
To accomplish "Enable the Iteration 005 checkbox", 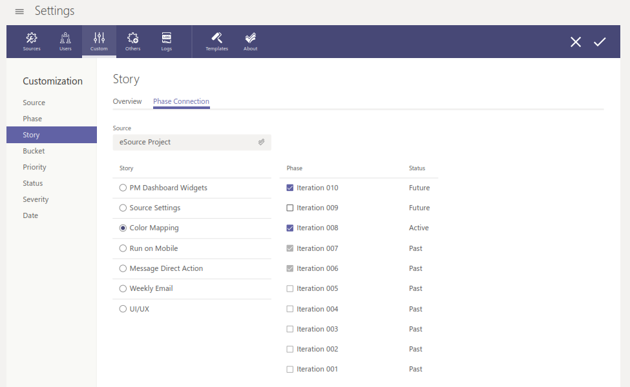I will tap(290, 289).
